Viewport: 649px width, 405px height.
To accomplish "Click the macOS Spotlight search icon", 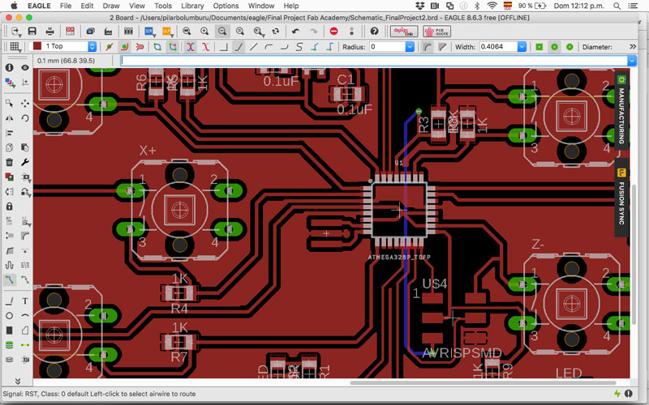I will pos(617,6).
